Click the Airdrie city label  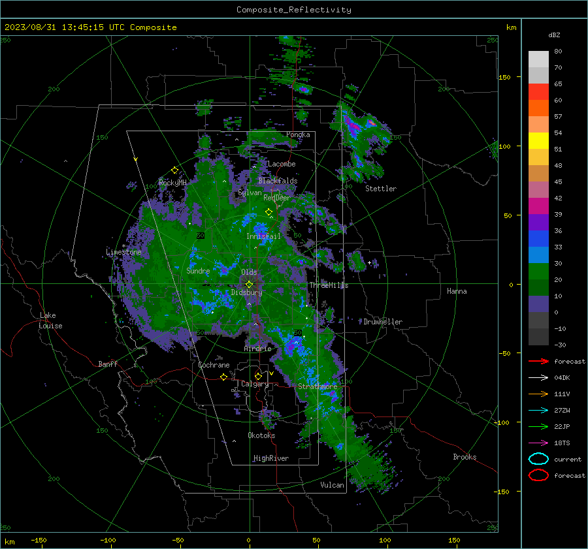[257, 349]
